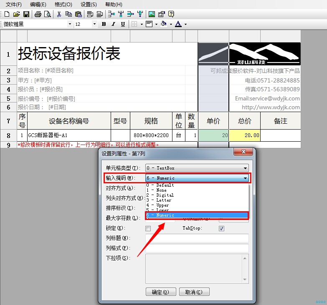327x305 pixels.
Task: Click the 确定(O) button
Action: [x=161, y=292]
